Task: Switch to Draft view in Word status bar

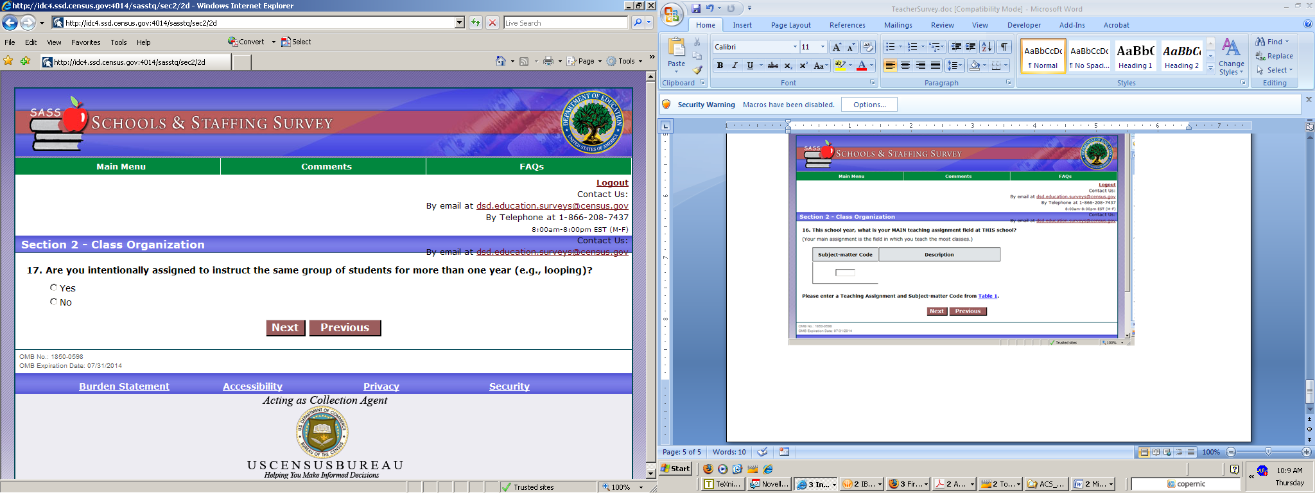Action: click(1191, 452)
